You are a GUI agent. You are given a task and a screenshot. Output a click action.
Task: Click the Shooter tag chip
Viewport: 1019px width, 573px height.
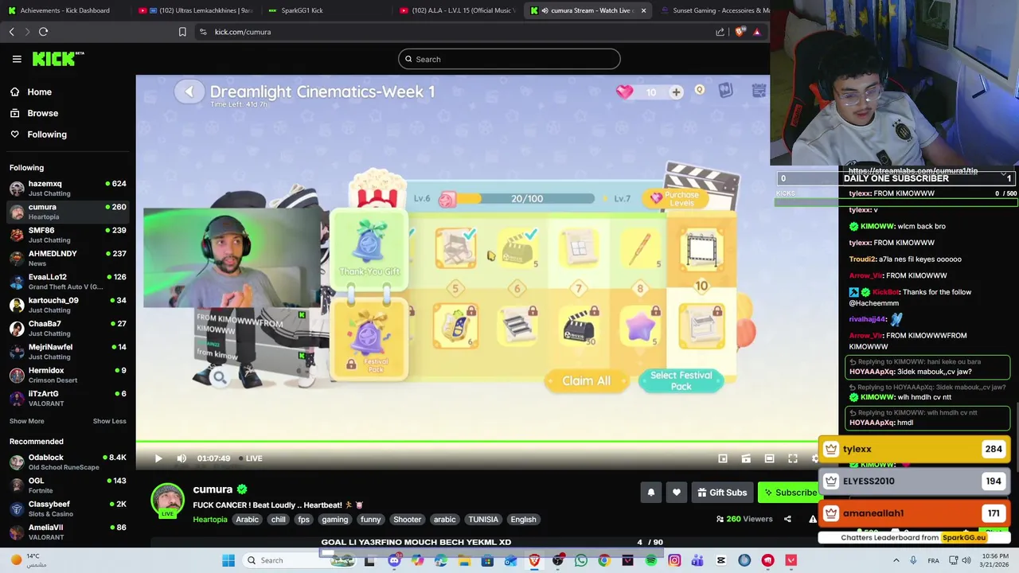tap(407, 520)
